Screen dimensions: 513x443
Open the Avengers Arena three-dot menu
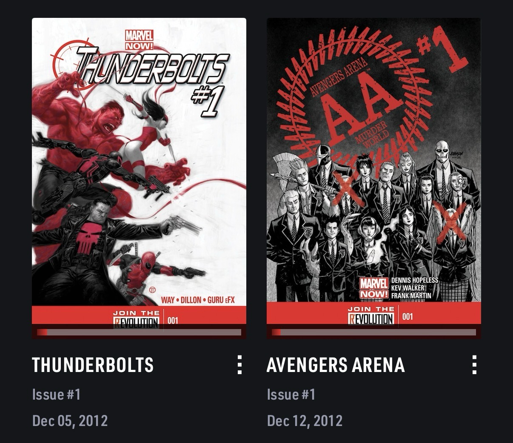(474, 365)
